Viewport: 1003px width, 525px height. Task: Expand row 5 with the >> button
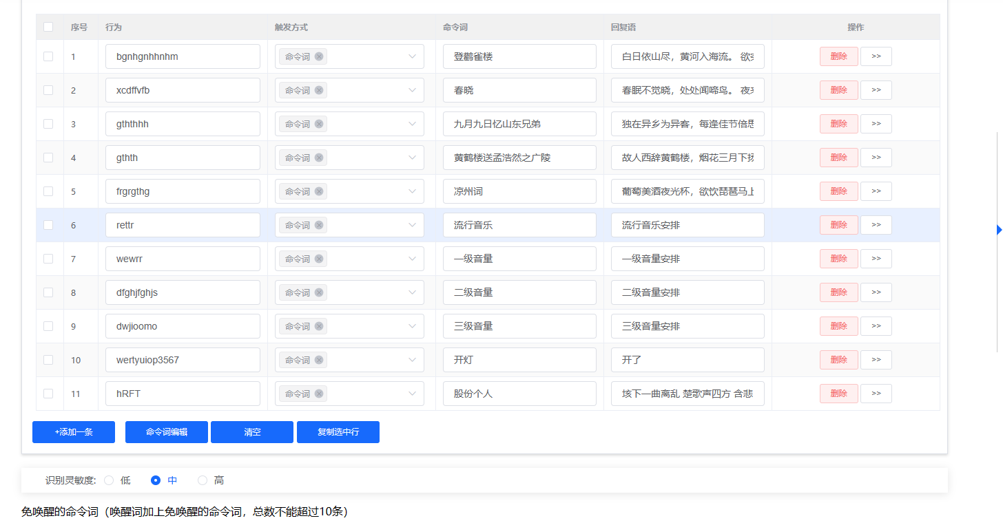click(x=876, y=191)
